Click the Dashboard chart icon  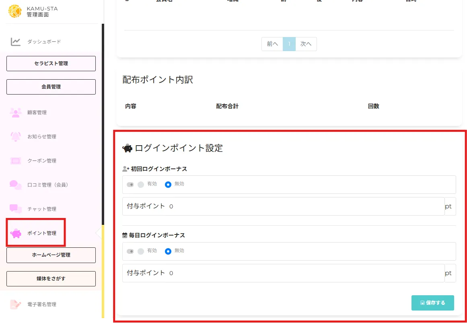[x=16, y=42]
